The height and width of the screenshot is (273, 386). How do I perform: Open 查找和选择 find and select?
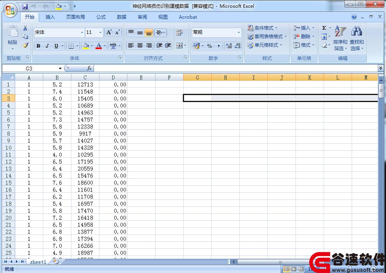[x=356, y=38]
